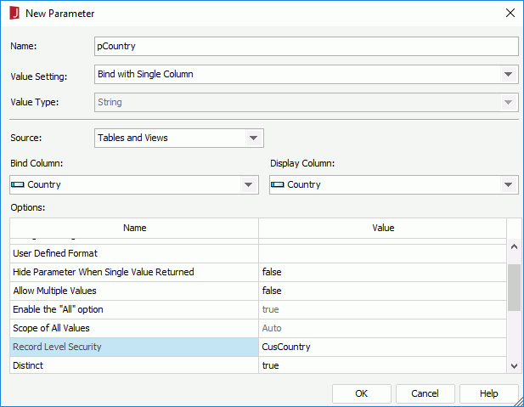The image size is (524, 407).
Task: Click the empty User Defined Format value cell
Action: point(383,253)
